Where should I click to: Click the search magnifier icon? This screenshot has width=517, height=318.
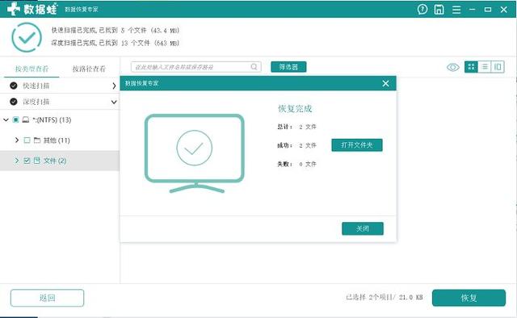point(254,67)
